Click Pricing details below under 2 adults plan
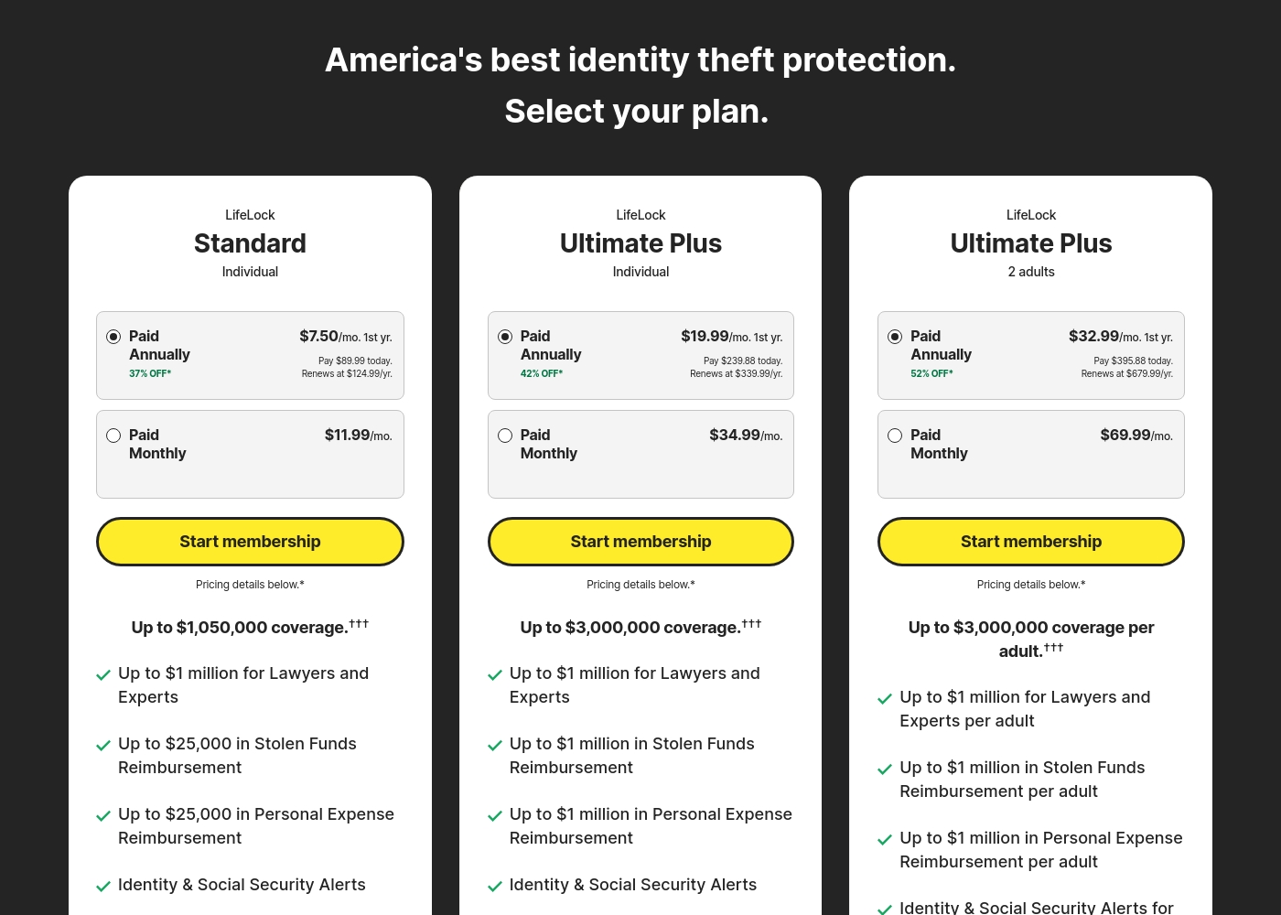Image resolution: width=1281 pixels, height=915 pixels. (x=1031, y=585)
